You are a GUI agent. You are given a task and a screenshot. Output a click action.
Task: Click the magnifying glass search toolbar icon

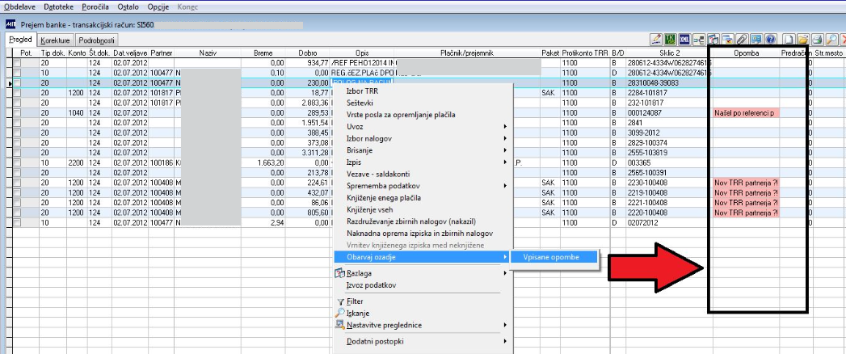coord(831,40)
